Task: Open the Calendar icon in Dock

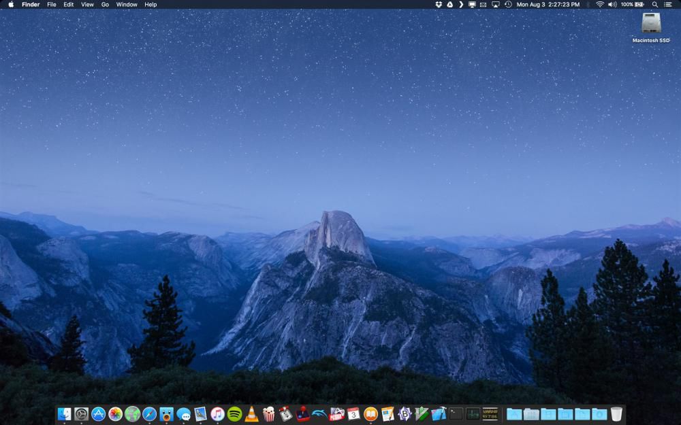Action: pos(353,413)
